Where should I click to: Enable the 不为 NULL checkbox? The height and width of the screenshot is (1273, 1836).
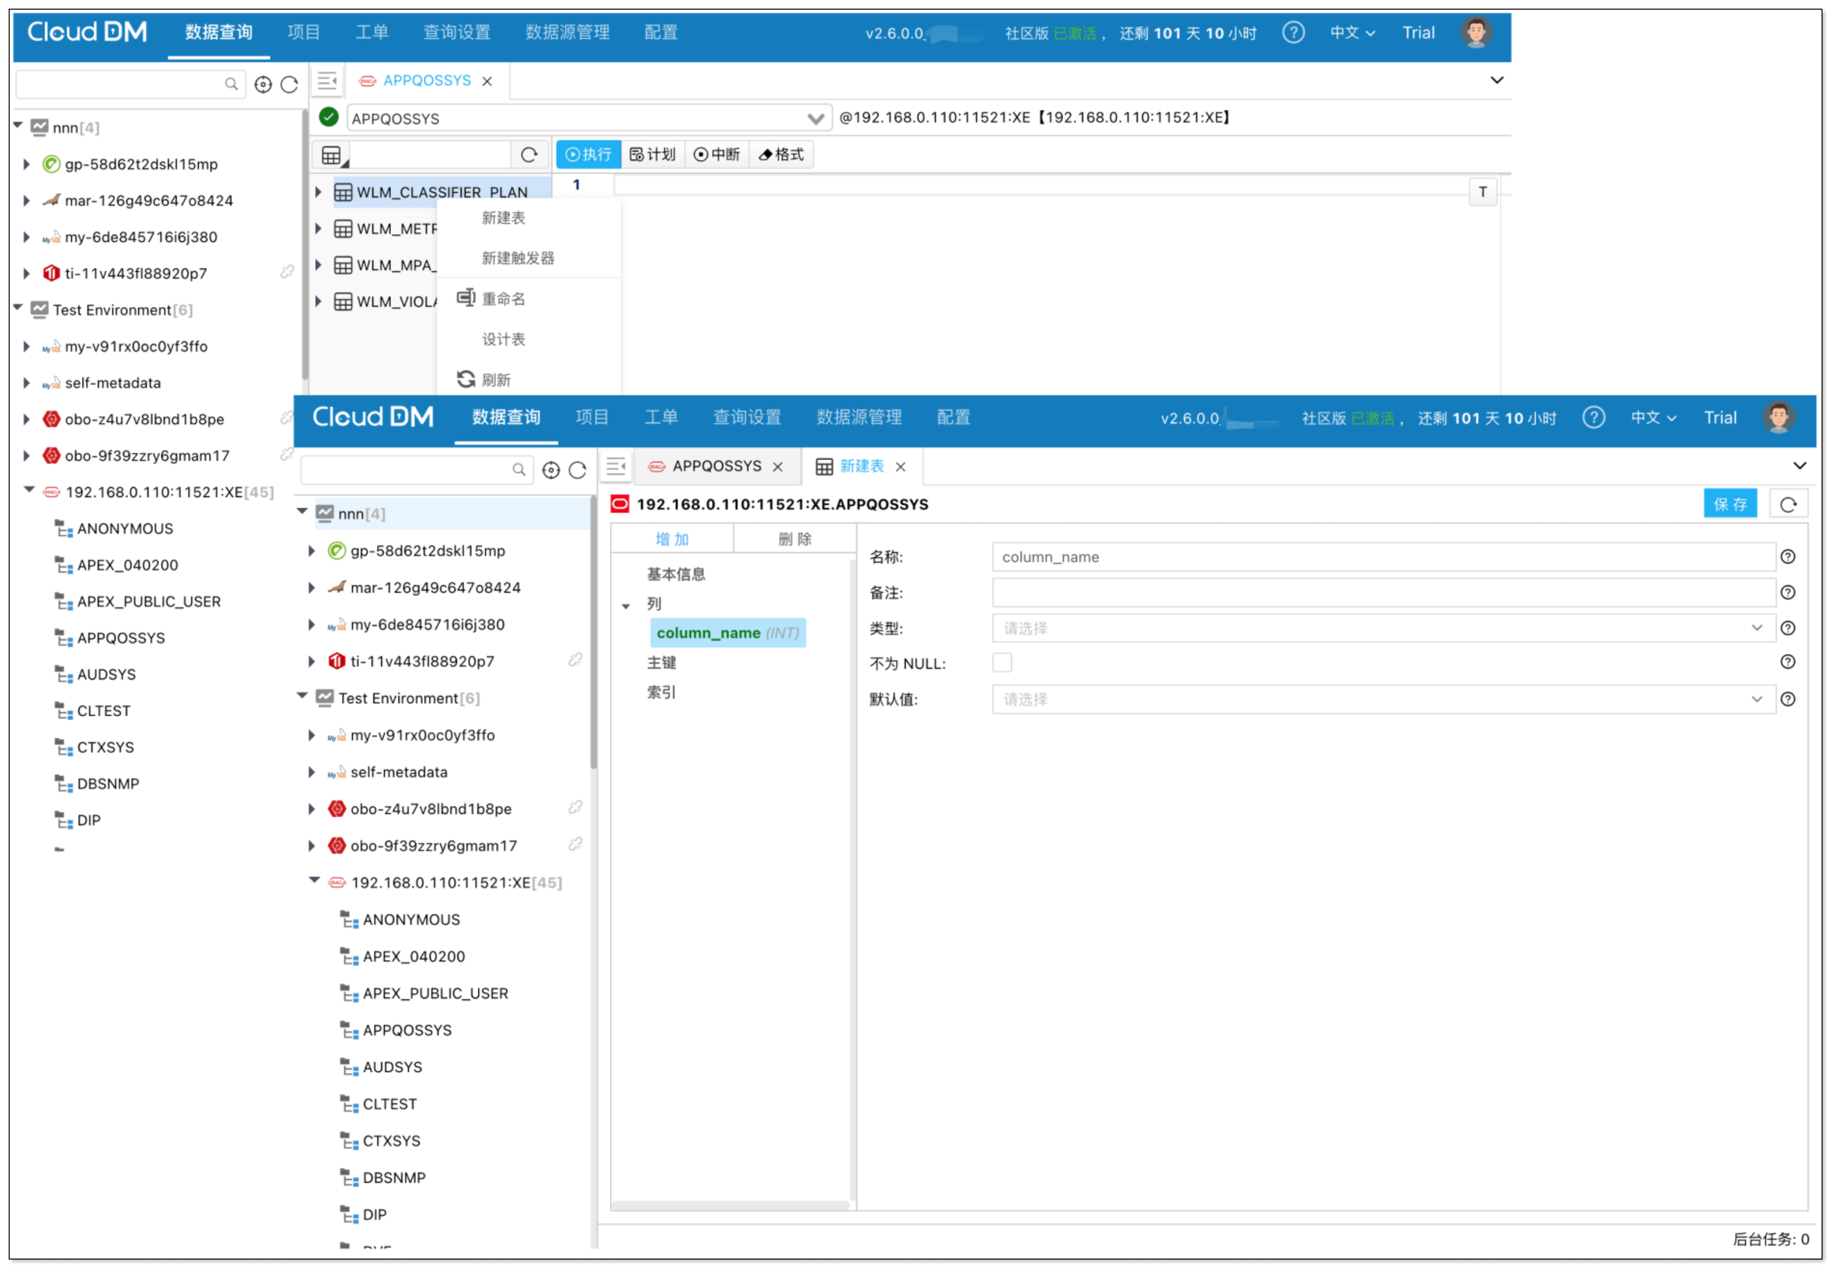[1002, 661]
